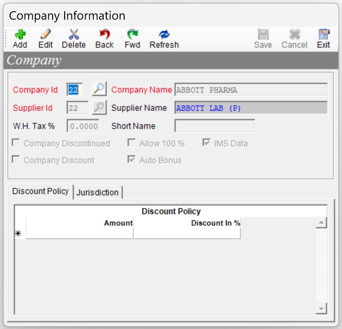Click the 'Company Name' label
This screenshot has height=329, width=342.
click(142, 90)
